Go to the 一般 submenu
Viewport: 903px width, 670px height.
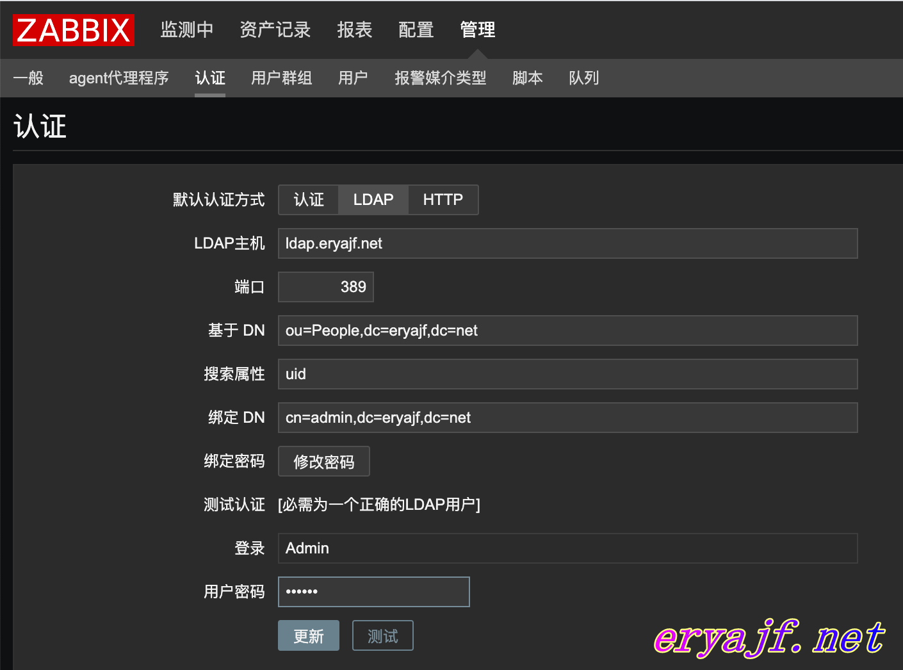click(28, 78)
